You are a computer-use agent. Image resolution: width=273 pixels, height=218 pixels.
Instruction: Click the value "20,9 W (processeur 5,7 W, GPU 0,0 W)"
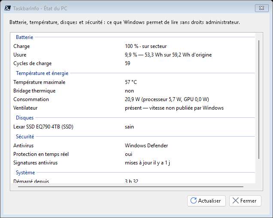pos(167,99)
